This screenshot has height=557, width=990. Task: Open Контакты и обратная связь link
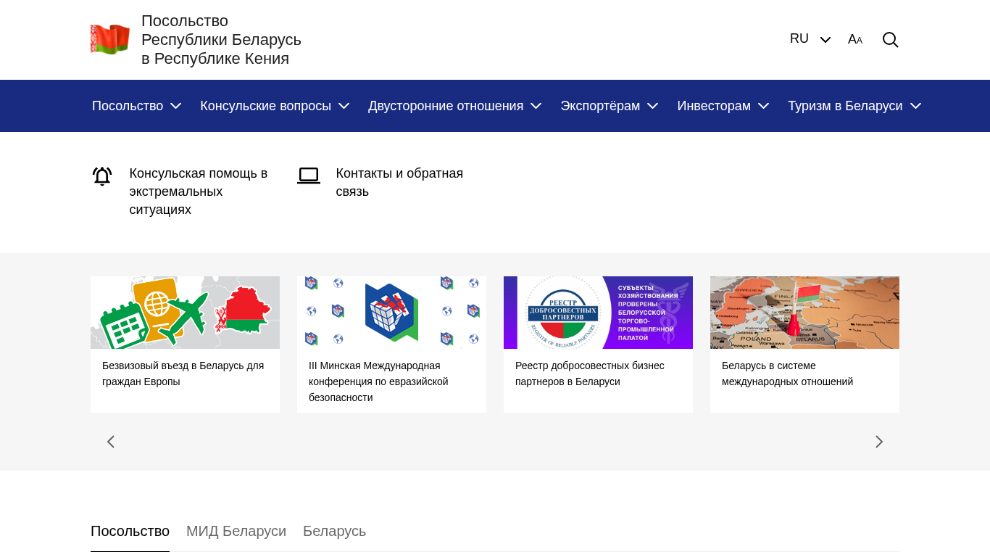(x=399, y=182)
